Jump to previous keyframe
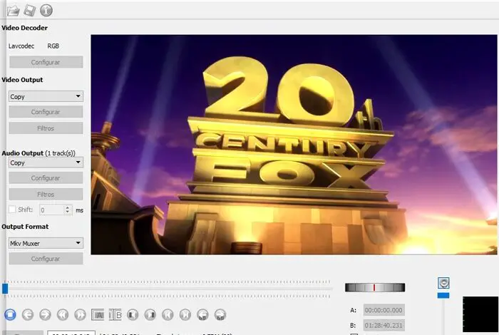 (63, 314)
